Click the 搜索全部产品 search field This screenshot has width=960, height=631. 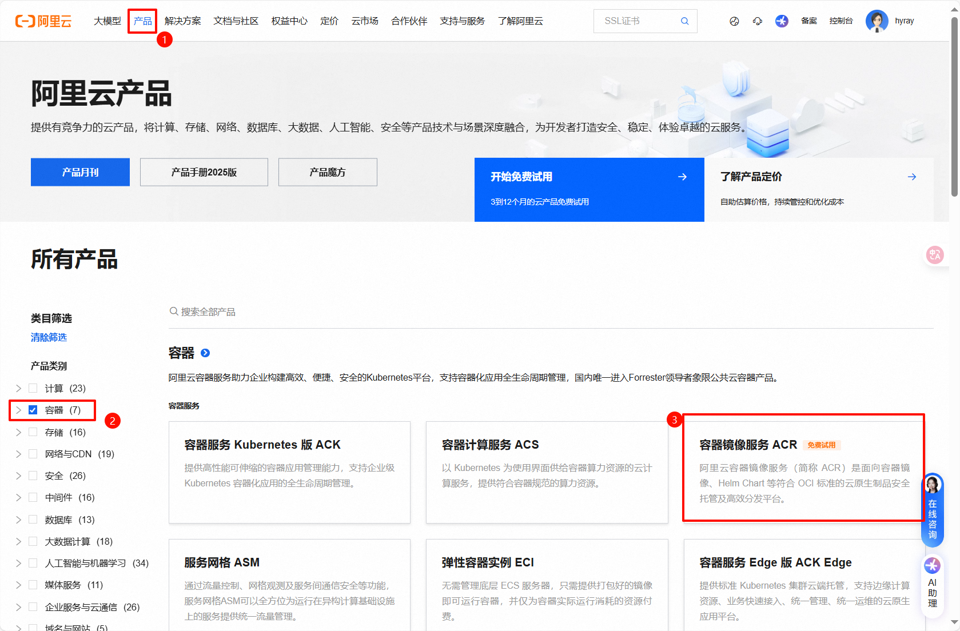point(551,312)
